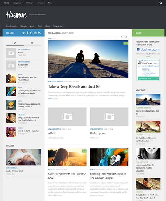Open the Dribbble follow icon
Screen dimensions: 166x201
point(35,33)
